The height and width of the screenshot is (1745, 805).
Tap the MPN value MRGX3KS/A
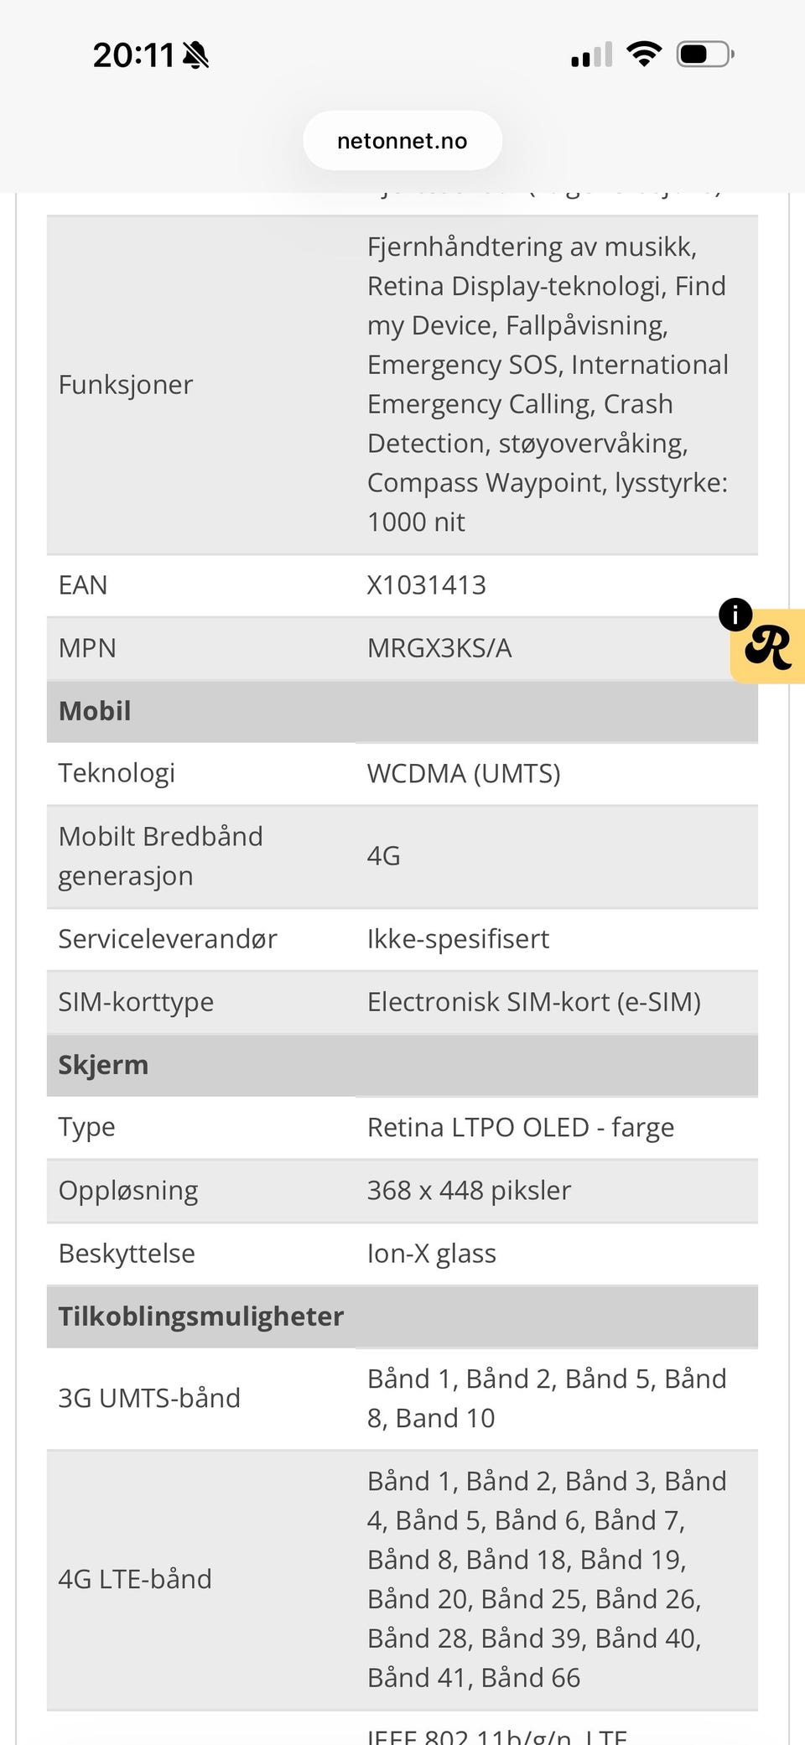(439, 648)
